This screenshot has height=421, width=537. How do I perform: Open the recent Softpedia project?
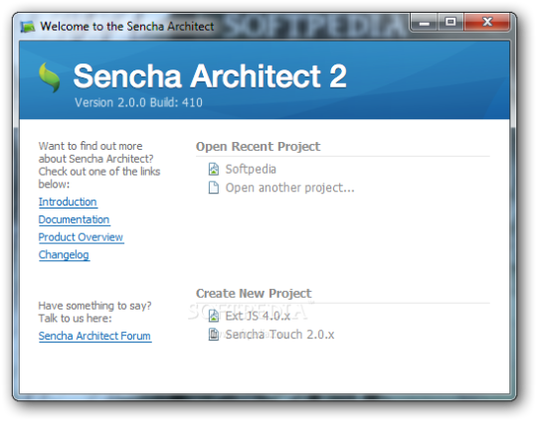click(251, 169)
